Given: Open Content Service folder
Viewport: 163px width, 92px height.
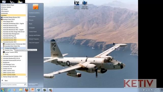Looking at the screenshot, I should coord(7,68).
